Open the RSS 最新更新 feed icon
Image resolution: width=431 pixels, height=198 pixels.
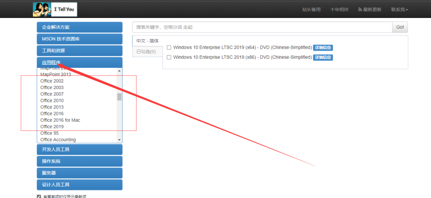pos(360,9)
